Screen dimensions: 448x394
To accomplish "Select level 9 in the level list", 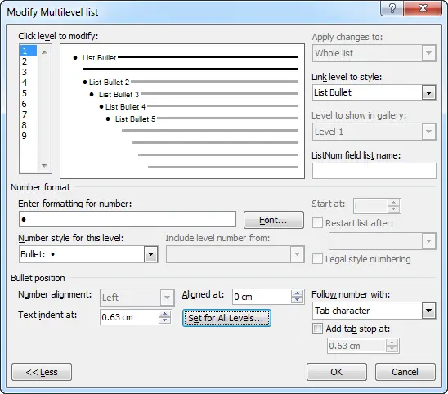I will click(29, 136).
